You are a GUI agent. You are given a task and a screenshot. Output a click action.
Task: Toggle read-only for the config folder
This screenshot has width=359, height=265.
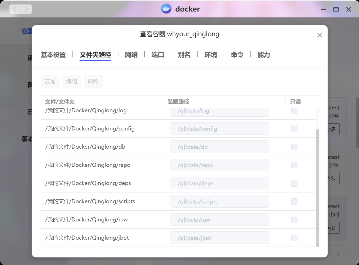pyautogui.click(x=294, y=129)
